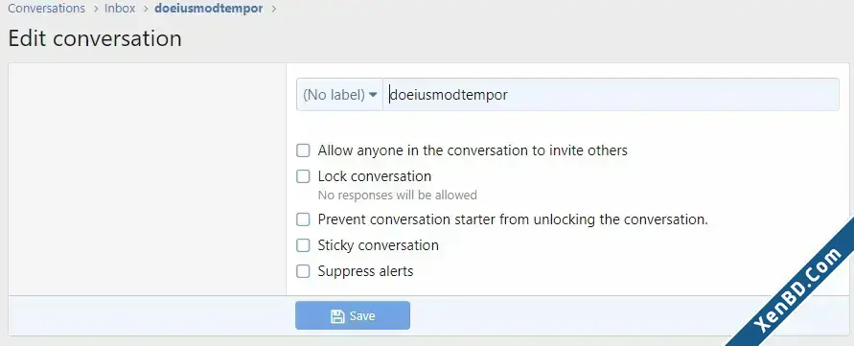Enable the Suppress alerts checkbox
This screenshot has width=854, height=346.
[303, 271]
